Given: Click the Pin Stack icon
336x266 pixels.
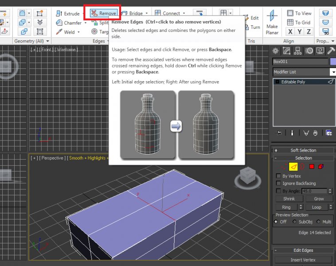Looking at the screenshot, I should click(278, 133).
